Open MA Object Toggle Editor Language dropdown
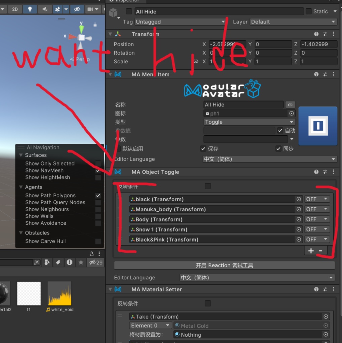Image resolution: width=342 pixels, height=343 pixels. (257, 278)
